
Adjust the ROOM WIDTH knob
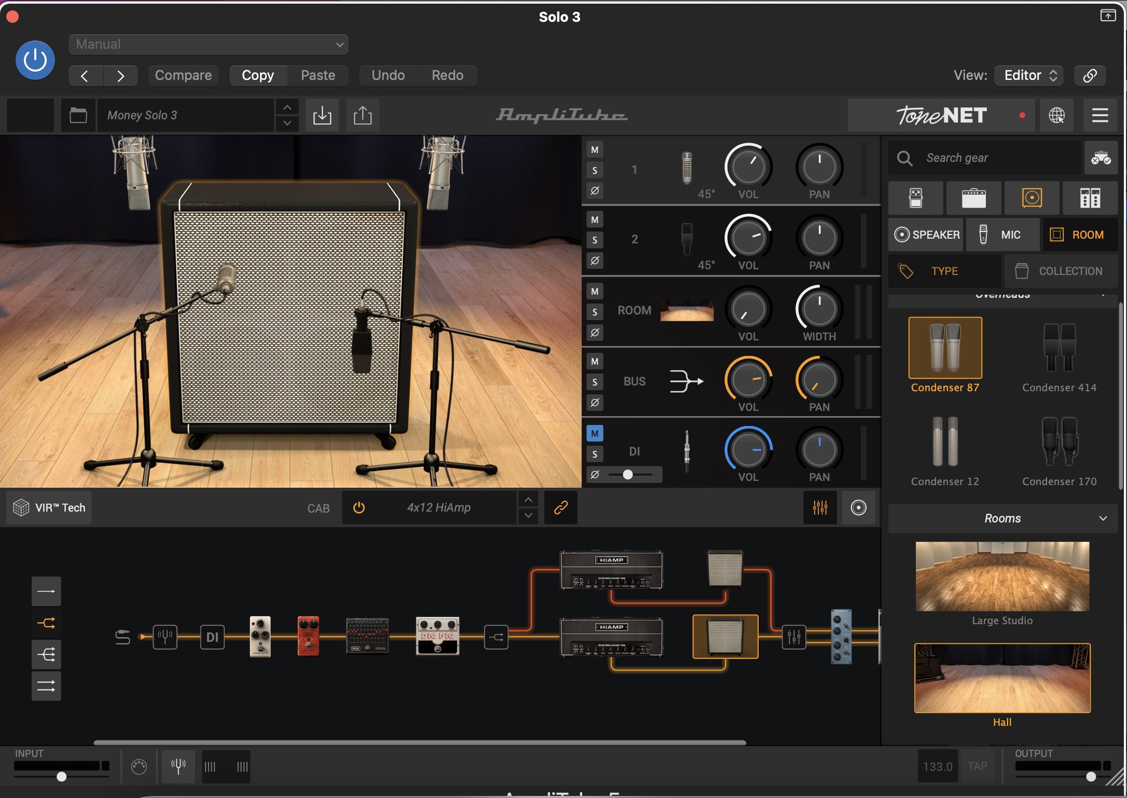(x=819, y=308)
